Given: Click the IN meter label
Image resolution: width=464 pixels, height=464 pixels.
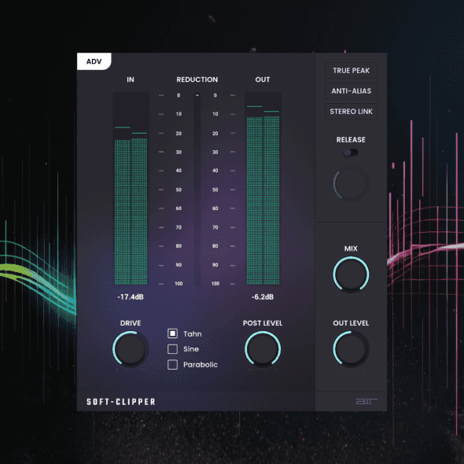Looking at the screenshot, I should pyautogui.click(x=131, y=79).
